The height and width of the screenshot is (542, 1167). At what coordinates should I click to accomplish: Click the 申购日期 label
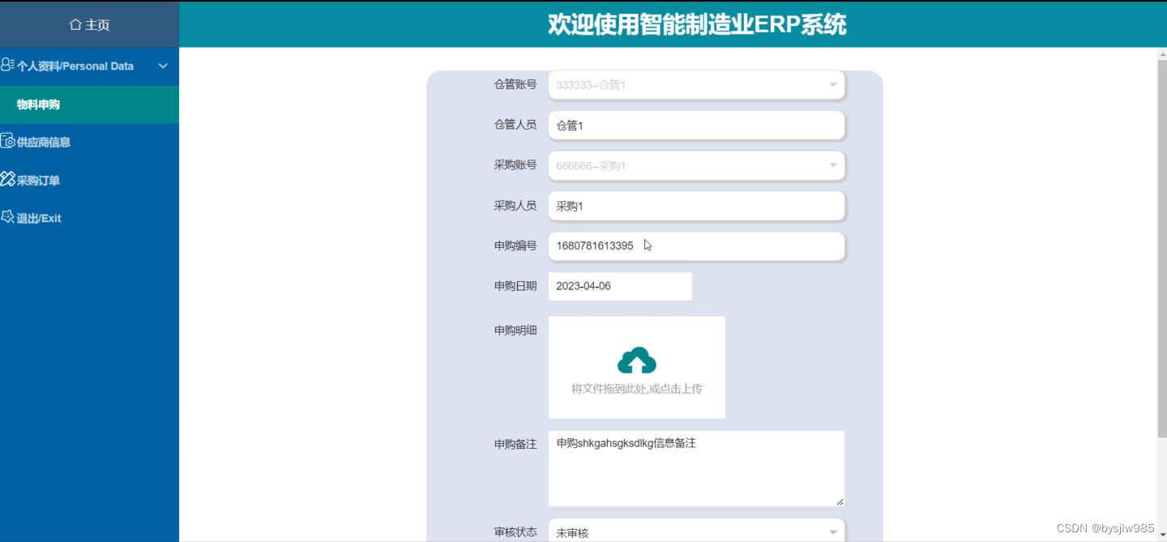point(515,286)
